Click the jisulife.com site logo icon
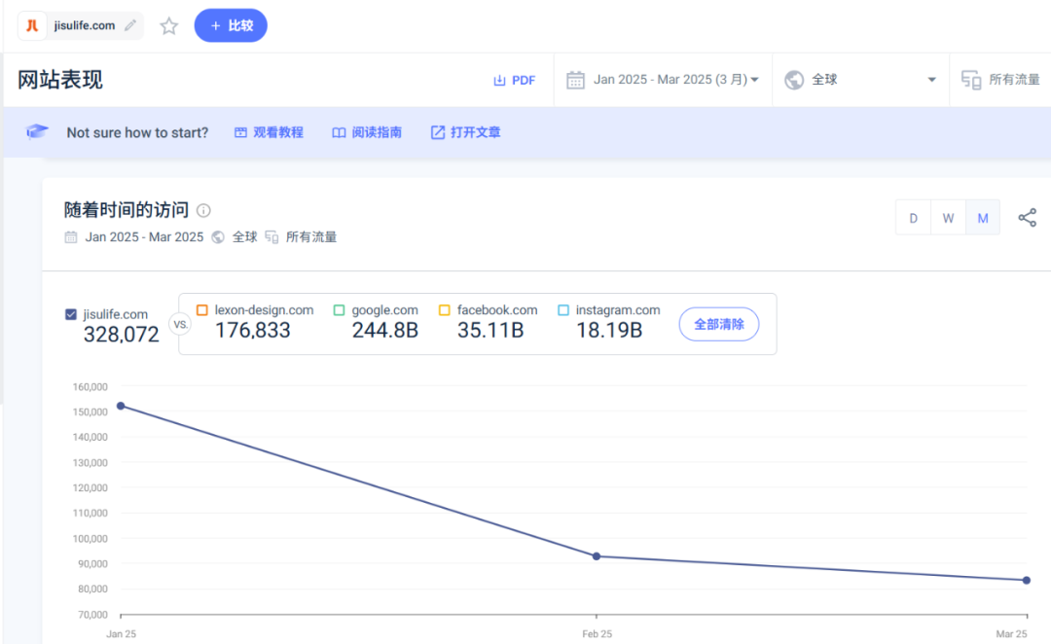The height and width of the screenshot is (644, 1051). tap(31, 26)
